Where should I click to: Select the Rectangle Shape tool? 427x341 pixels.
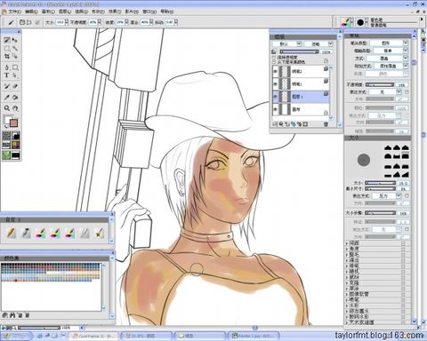[x=15, y=67]
